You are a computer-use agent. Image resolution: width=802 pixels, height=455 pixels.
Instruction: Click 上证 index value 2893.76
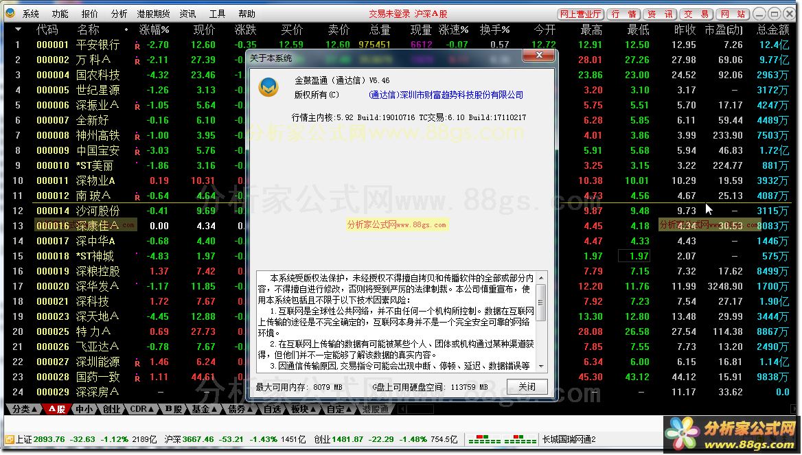(x=49, y=439)
